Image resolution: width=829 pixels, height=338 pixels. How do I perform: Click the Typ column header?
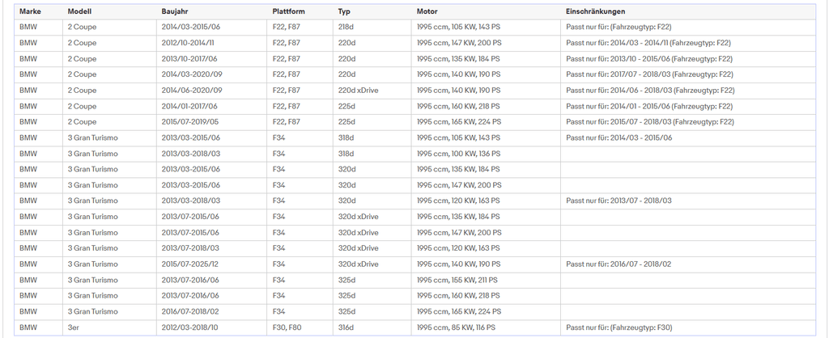click(x=344, y=11)
